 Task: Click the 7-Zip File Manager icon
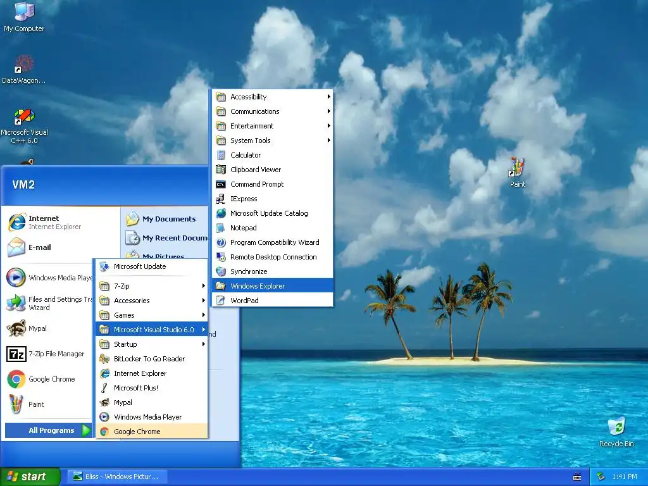click(x=16, y=354)
